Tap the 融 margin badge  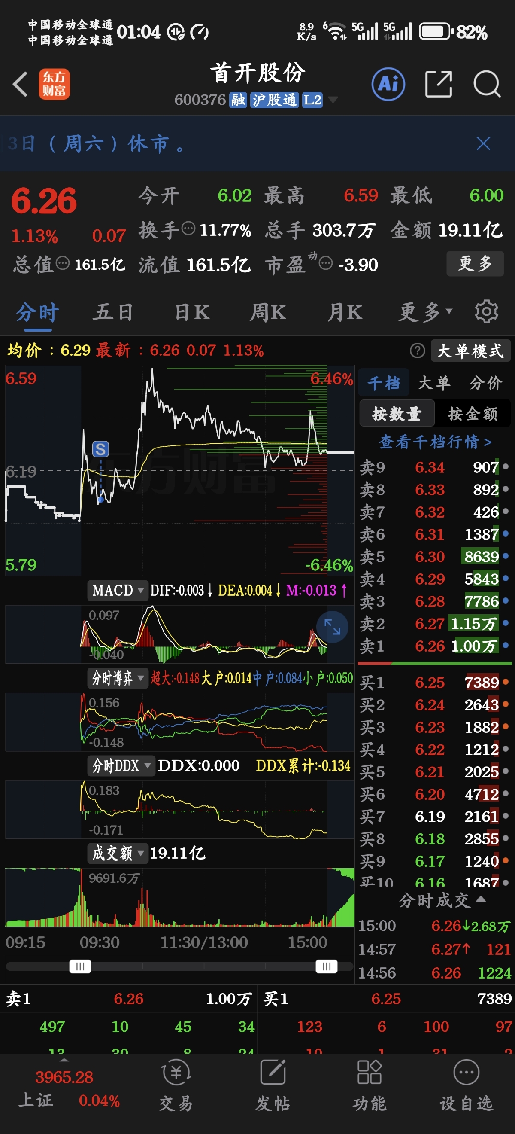pyautogui.click(x=238, y=100)
